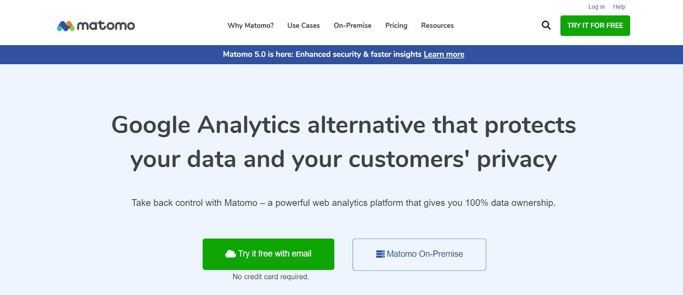Click the colorful Matomo logo mark
The height and width of the screenshot is (295, 683).
(66, 26)
